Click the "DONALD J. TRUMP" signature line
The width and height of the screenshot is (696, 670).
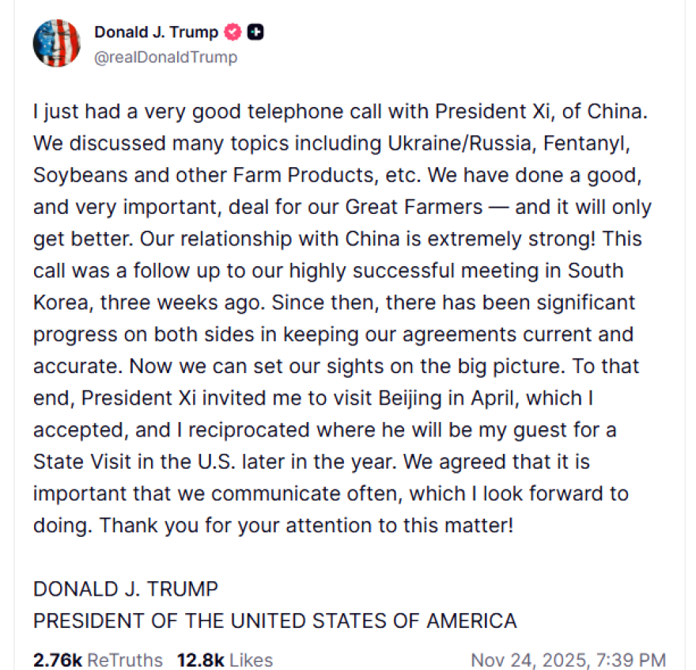[126, 588]
